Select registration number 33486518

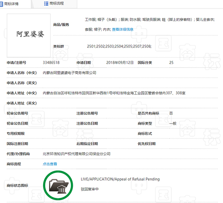click(x=51, y=62)
